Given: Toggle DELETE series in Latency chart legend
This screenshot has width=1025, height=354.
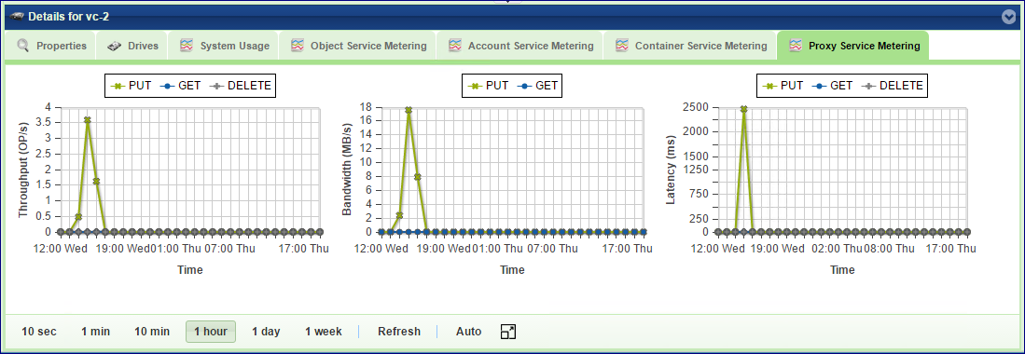Looking at the screenshot, I should 892,85.
